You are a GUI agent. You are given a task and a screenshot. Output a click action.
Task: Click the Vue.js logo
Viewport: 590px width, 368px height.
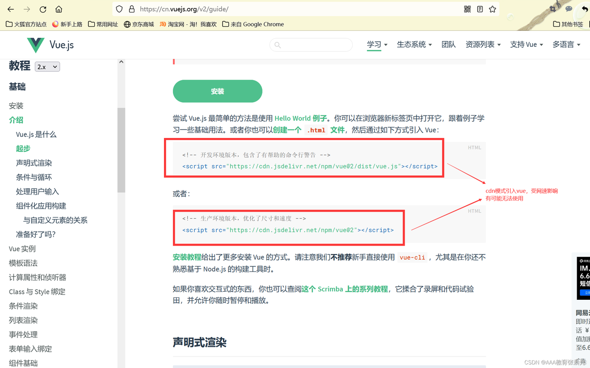point(50,45)
